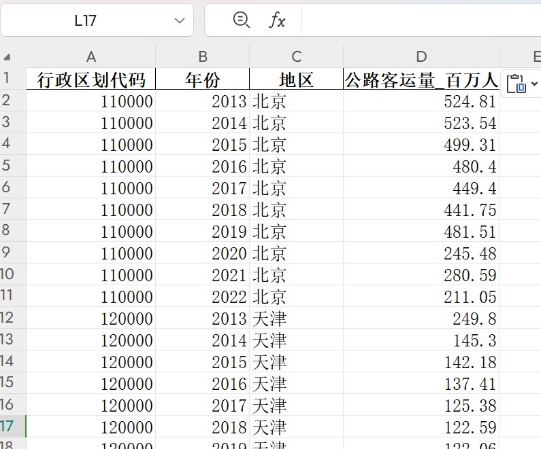This screenshot has width=541, height=449.
Task: Click the header cell 年份
Action: pos(203,79)
